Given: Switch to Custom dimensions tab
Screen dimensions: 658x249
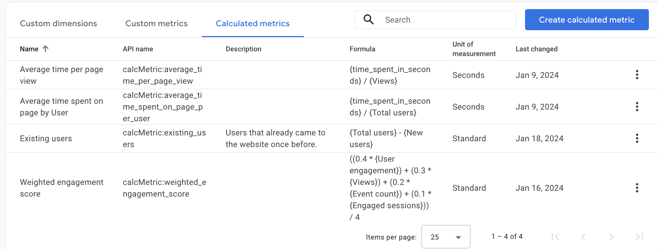Looking at the screenshot, I should pos(59,24).
